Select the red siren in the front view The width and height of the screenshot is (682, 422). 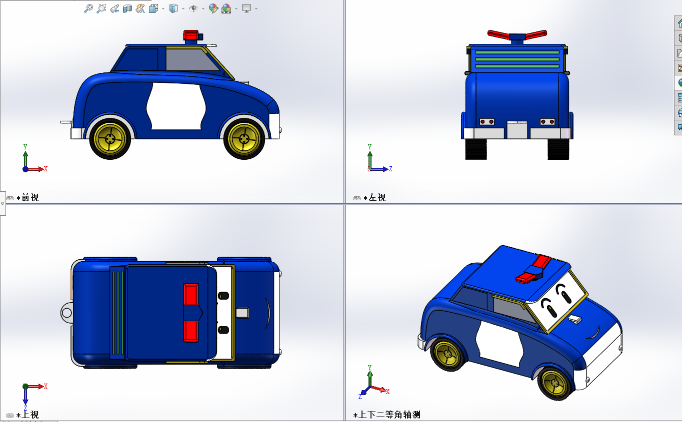[191, 35]
